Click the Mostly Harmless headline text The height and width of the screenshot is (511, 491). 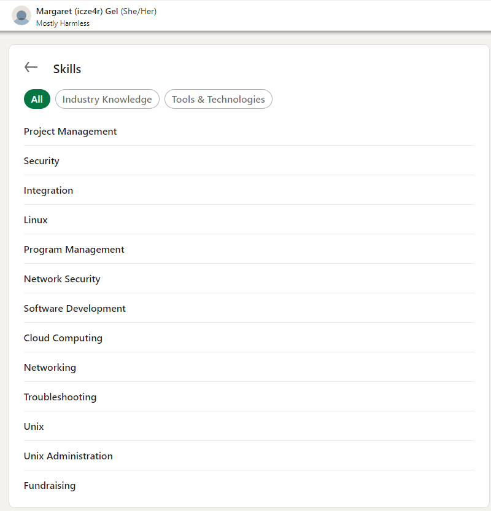[63, 23]
